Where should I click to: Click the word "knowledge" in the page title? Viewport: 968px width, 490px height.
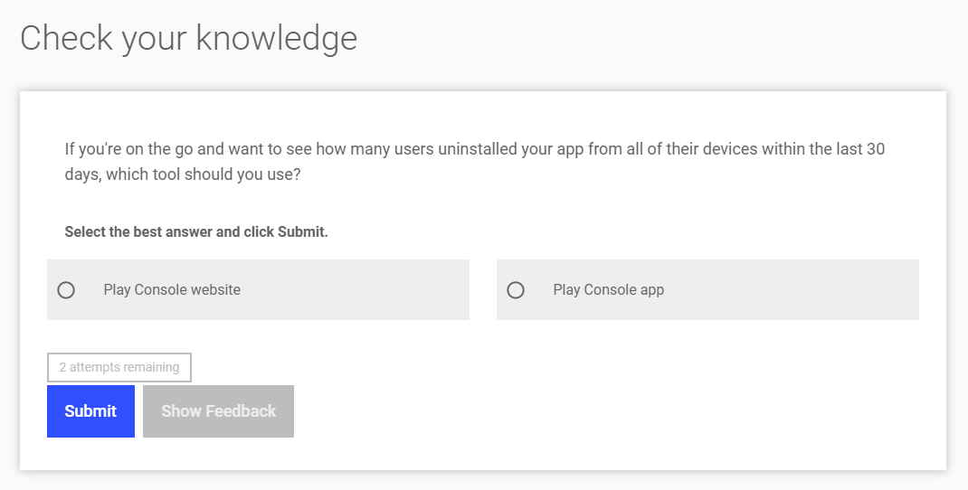[x=277, y=38]
